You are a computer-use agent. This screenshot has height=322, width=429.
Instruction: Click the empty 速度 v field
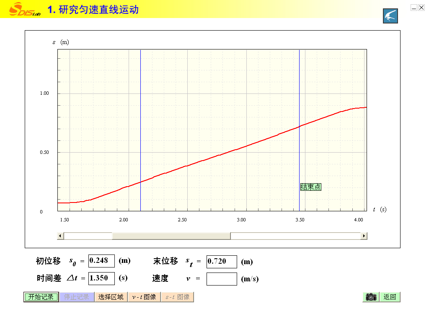[222, 279]
